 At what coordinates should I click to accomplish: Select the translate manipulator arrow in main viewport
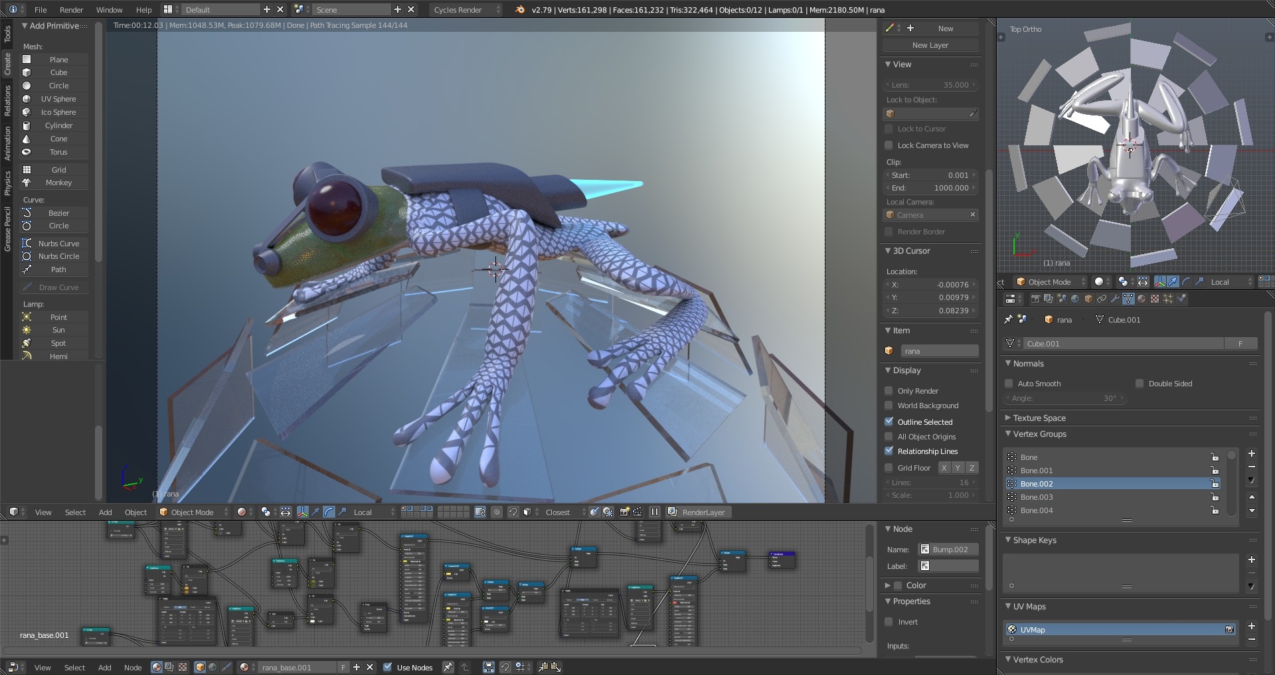[315, 512]
